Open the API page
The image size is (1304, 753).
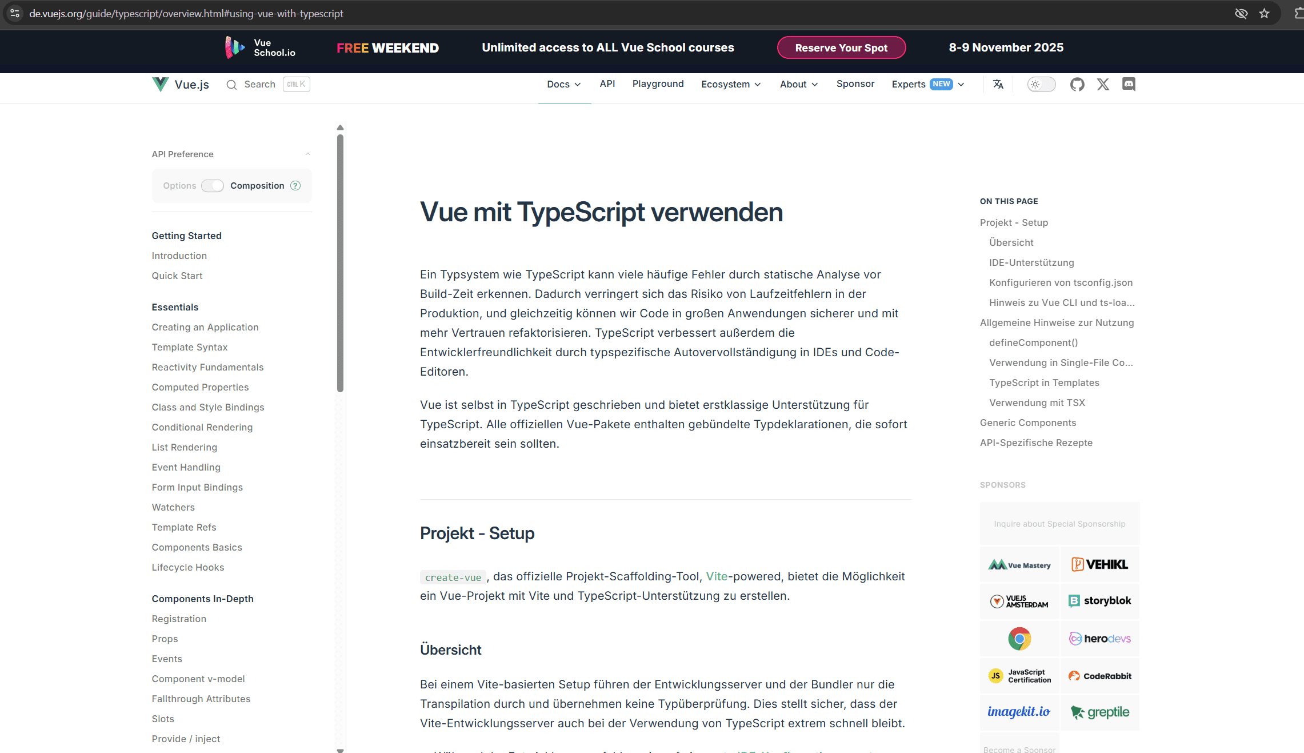(607, 84)
